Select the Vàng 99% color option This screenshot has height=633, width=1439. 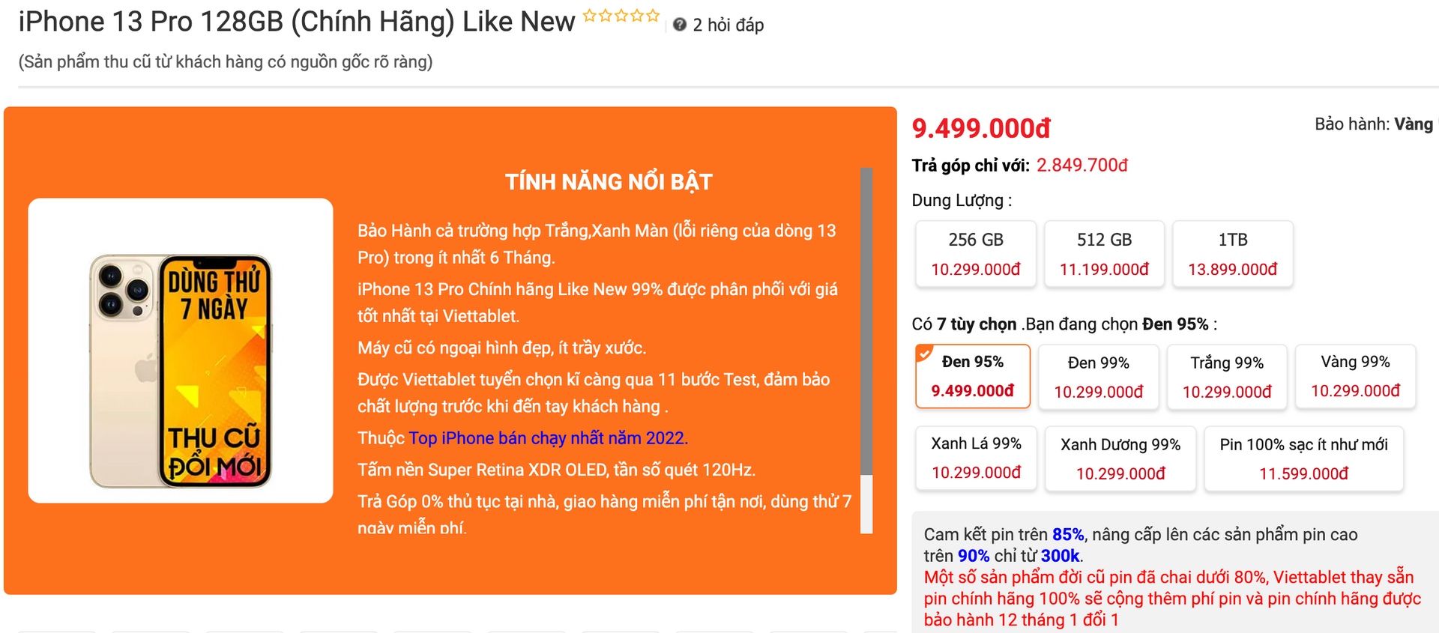click(x=1355, y=376)
